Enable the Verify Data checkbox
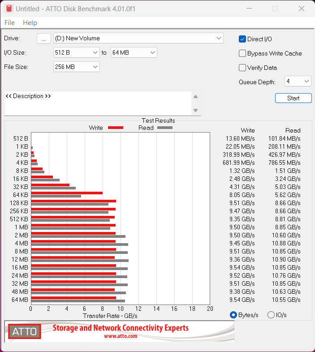This screenshot has height=352, width=315. 242,68
